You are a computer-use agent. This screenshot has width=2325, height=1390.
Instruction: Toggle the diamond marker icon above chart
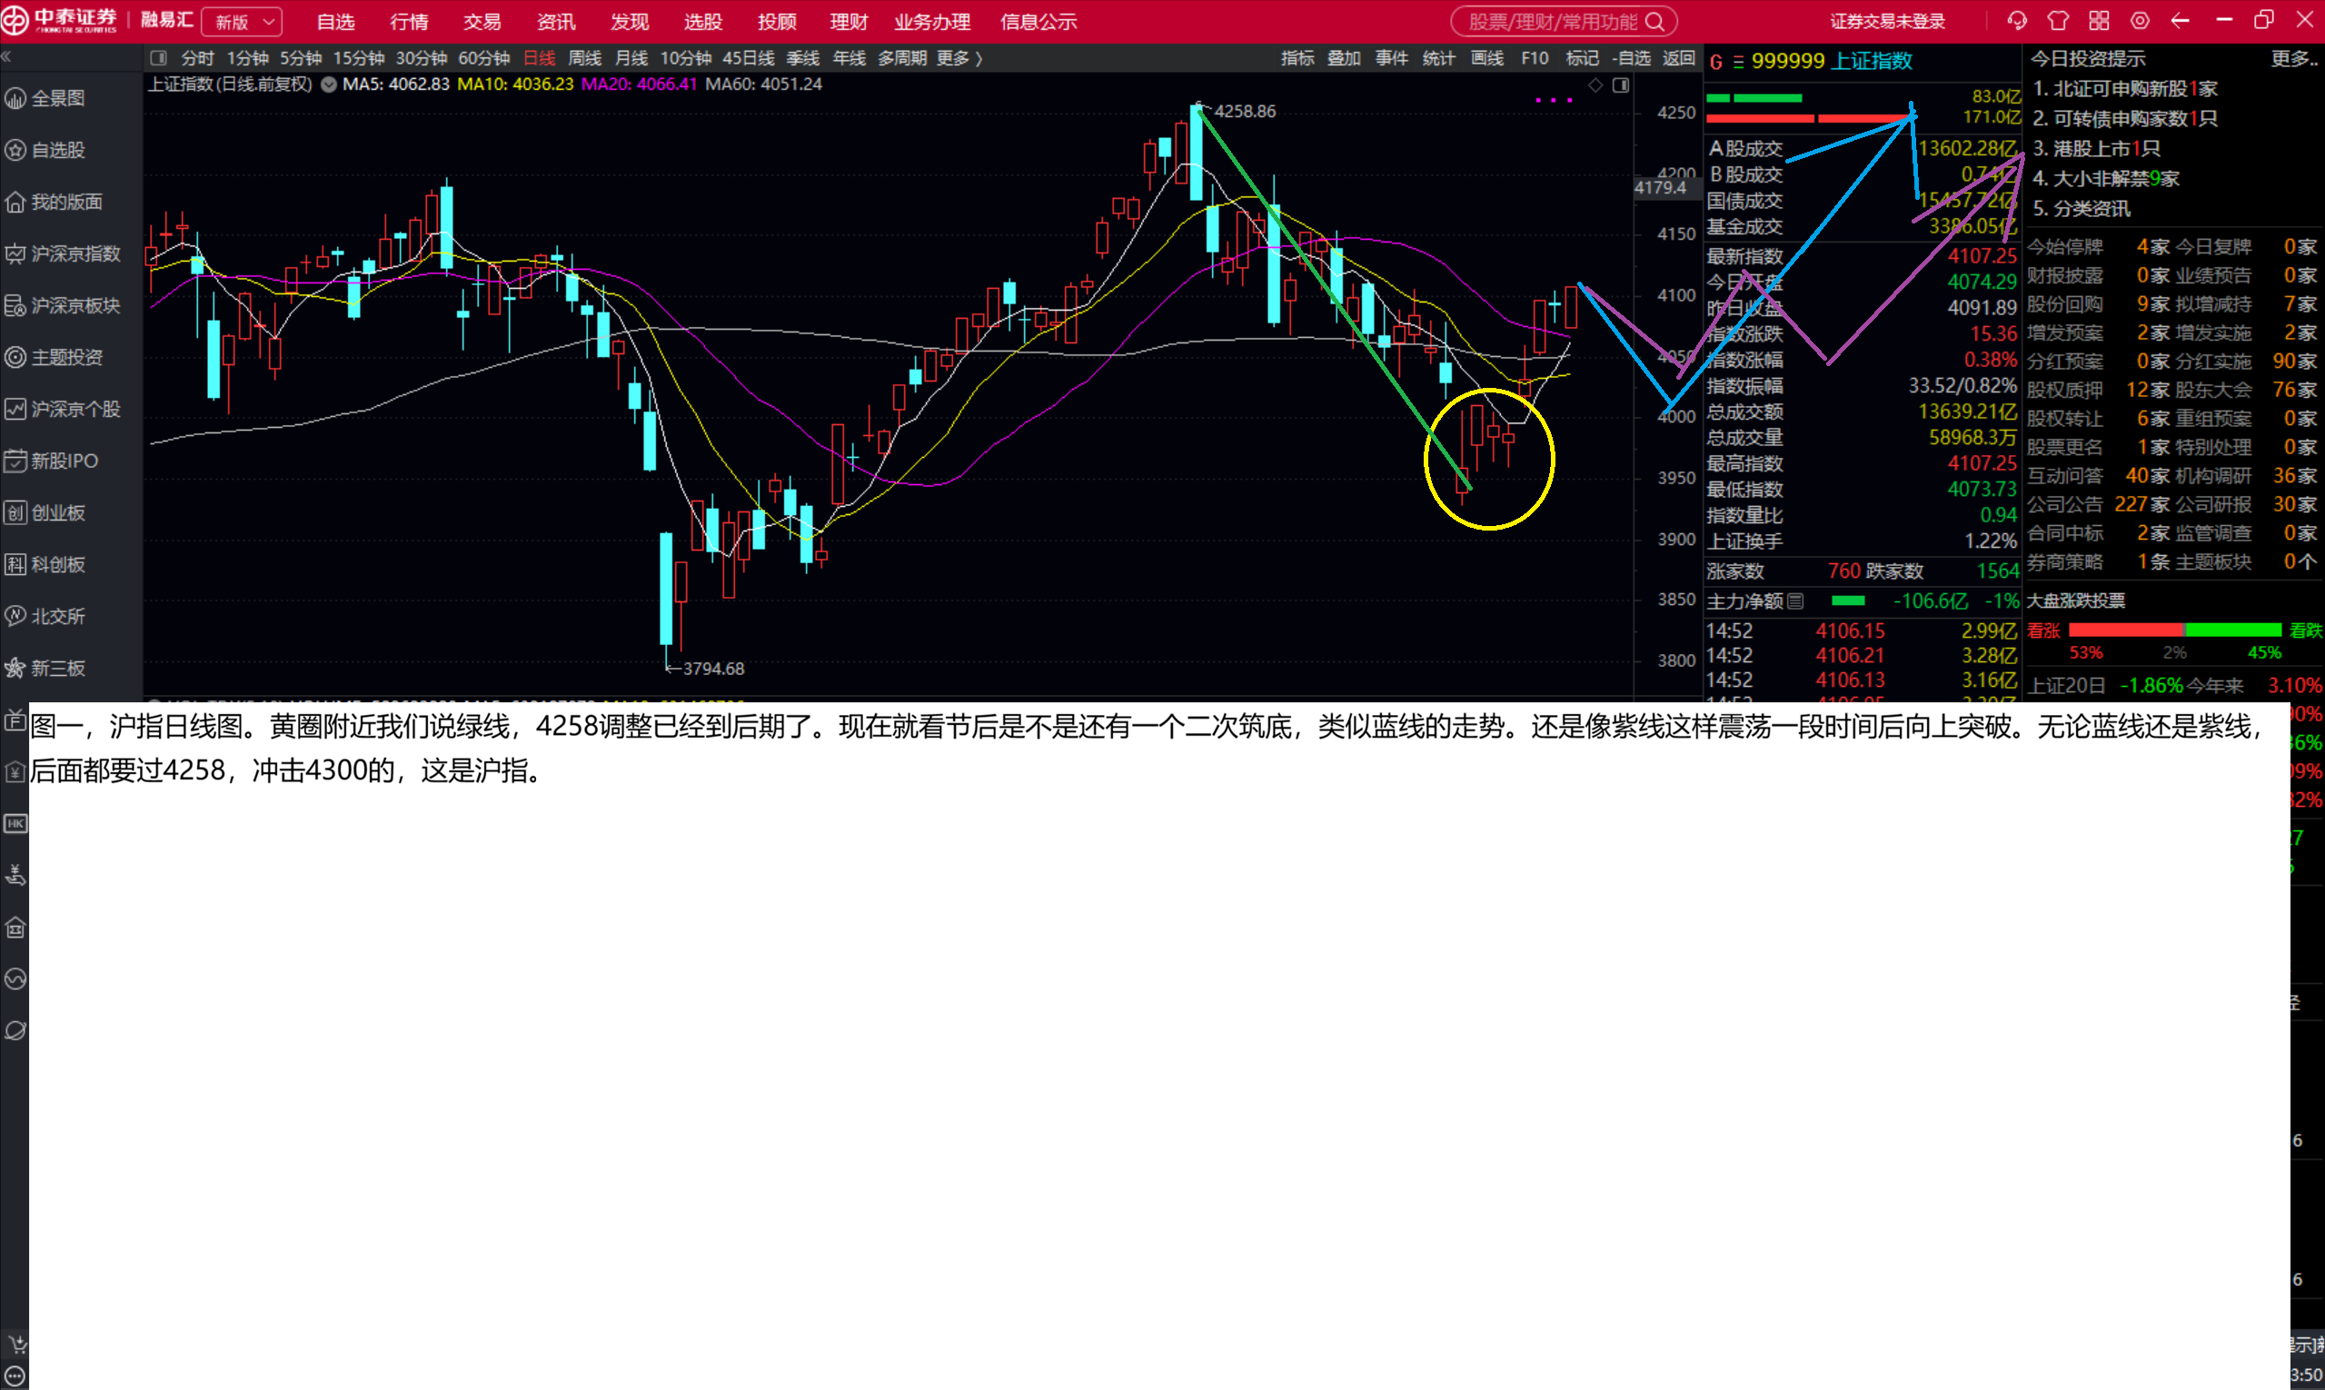pos(1595,85)
